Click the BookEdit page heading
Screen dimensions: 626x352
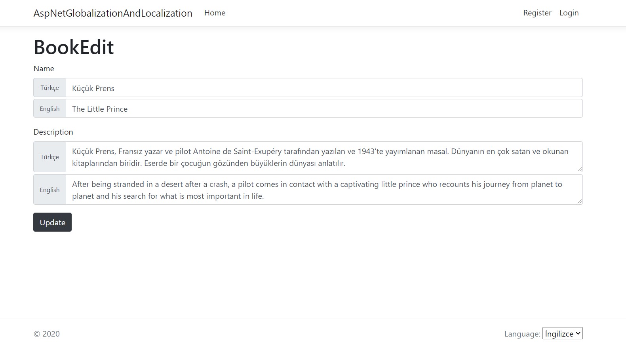[74, 47]
